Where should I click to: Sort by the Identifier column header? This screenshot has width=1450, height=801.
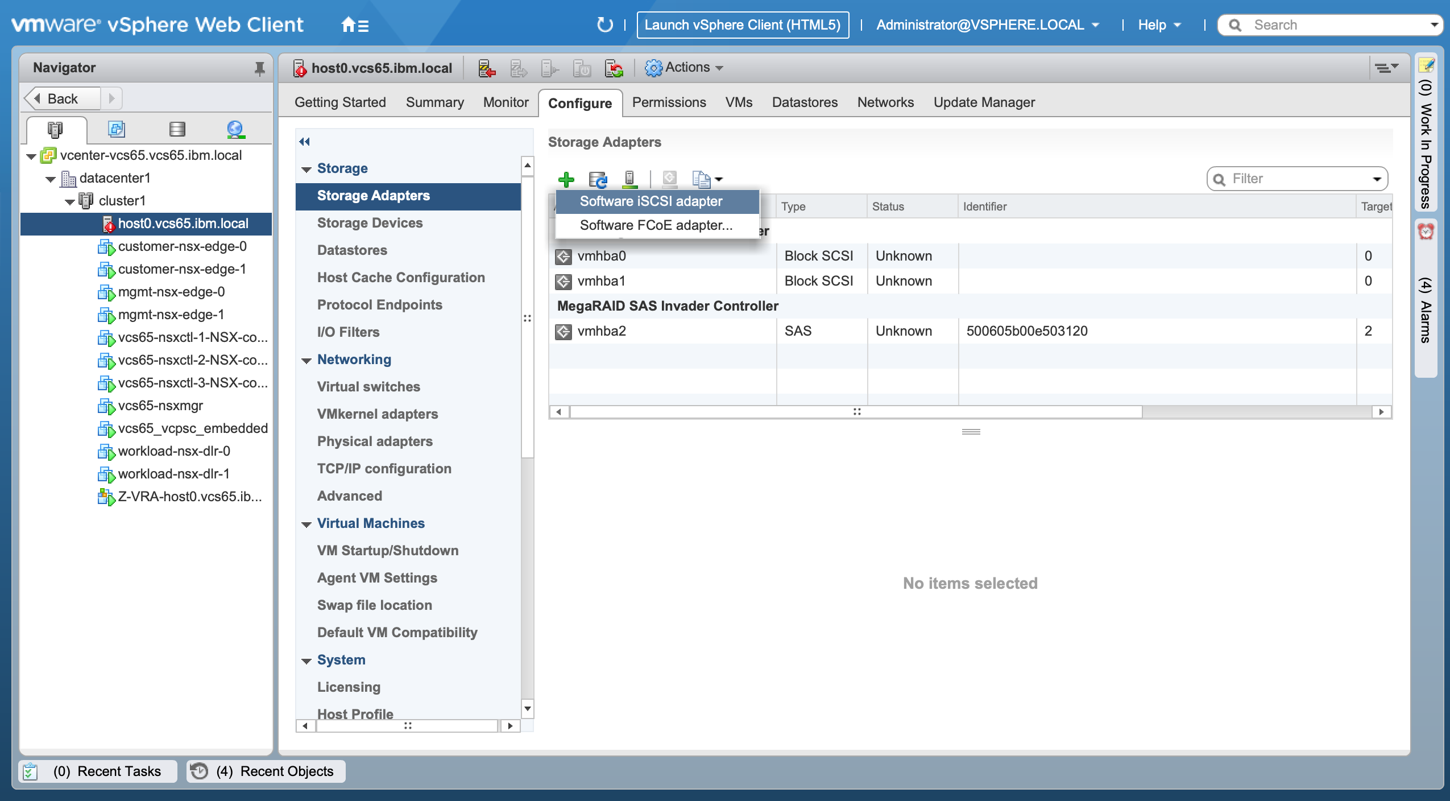tap(1157, 207)
